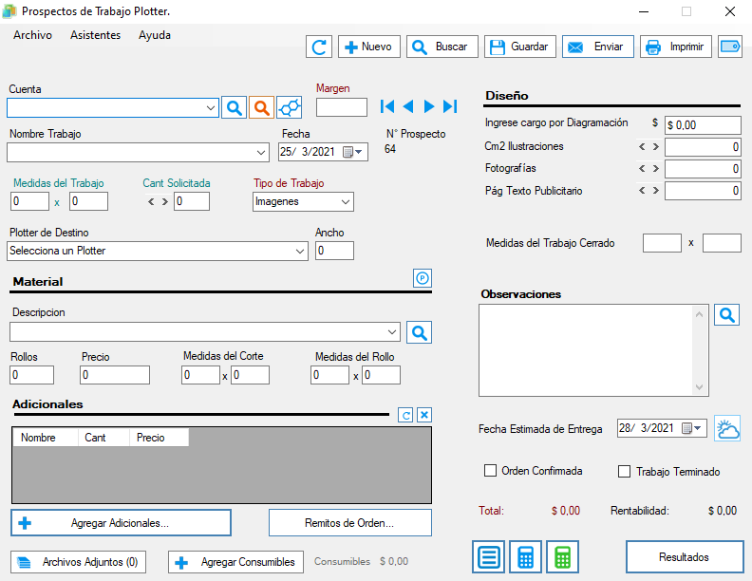752x581 pixels.
Task: Increase Cant Solicitada with the right arrow
Action: click(x=164, y=202)
